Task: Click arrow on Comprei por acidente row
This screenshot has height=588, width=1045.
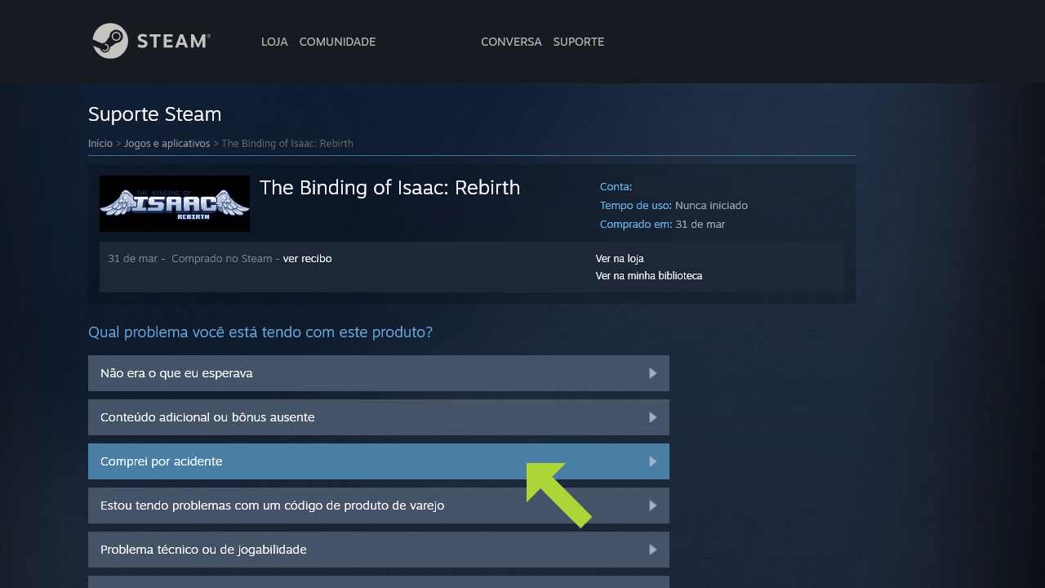Action: coord(653,461)
